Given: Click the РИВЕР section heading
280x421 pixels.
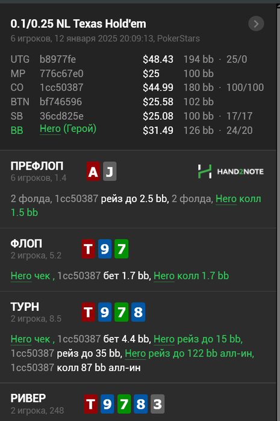Looking at the screenshot, I should 28,398.
